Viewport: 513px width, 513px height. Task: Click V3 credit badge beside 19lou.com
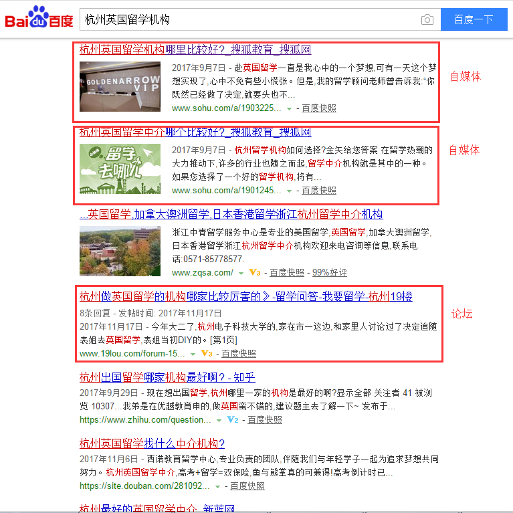[x=207, y=353]
